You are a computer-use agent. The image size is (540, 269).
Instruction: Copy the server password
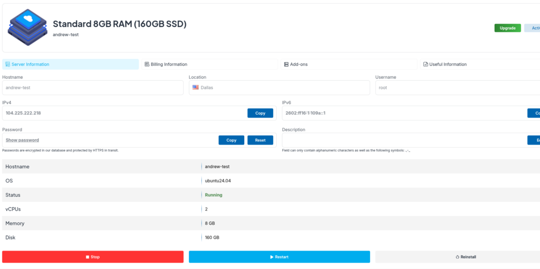click(x=231, y=140)
